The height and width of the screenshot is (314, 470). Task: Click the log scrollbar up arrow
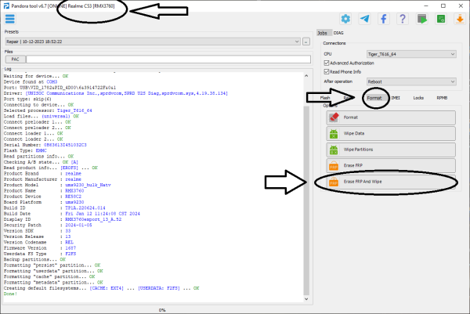pos(306,76)
